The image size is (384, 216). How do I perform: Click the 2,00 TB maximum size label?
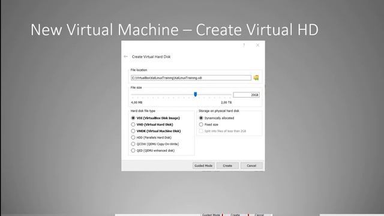click(x=226, y=103)
